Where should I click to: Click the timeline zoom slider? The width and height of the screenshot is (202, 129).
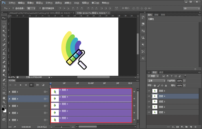61,127
